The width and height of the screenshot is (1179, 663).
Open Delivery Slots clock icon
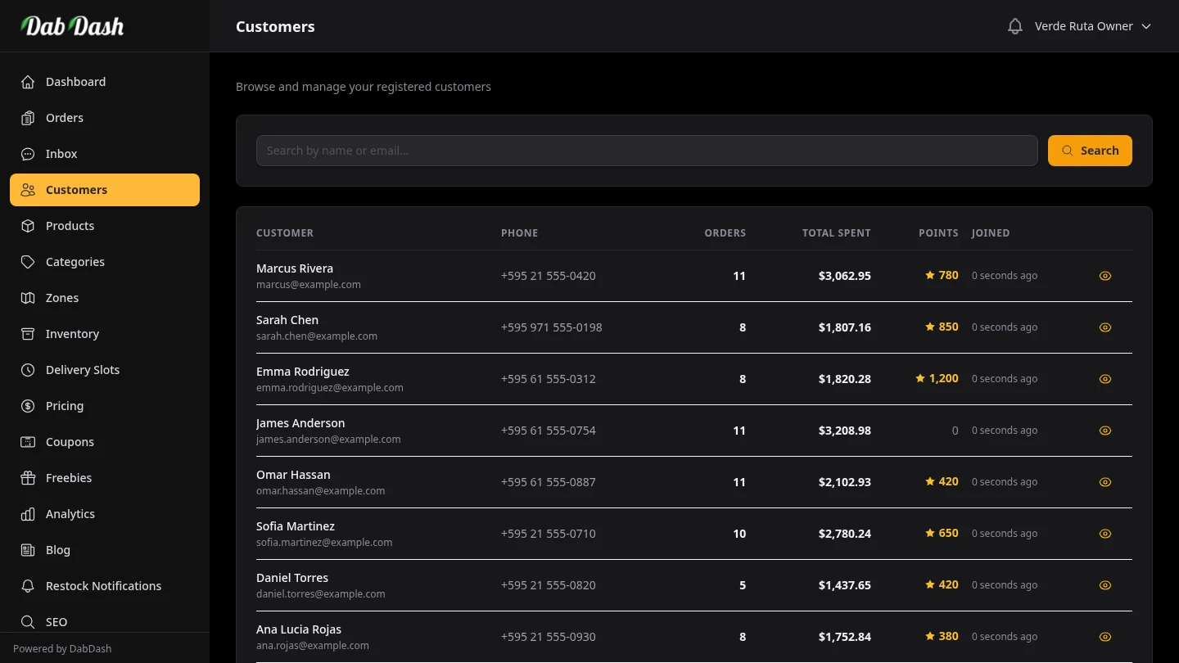28,369
